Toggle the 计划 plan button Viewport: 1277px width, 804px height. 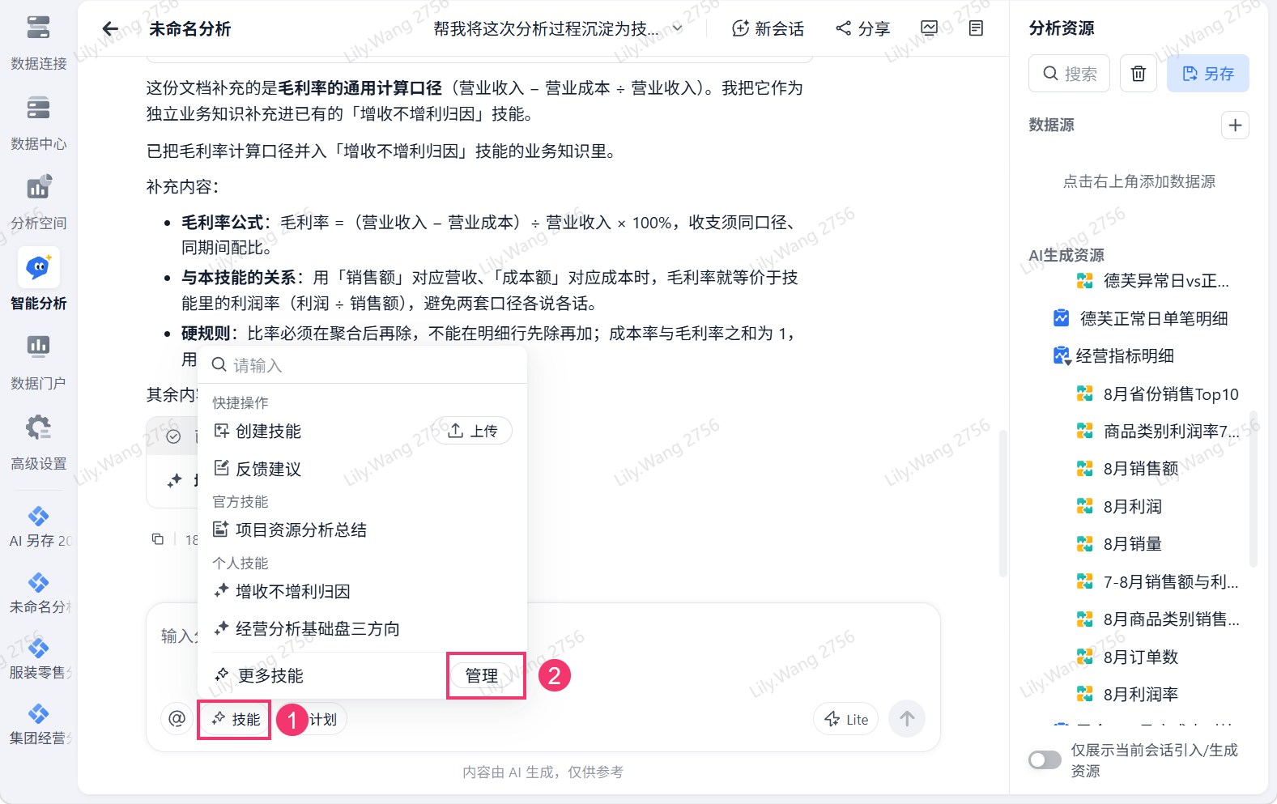pyautogui.click(x=322, y=719)
